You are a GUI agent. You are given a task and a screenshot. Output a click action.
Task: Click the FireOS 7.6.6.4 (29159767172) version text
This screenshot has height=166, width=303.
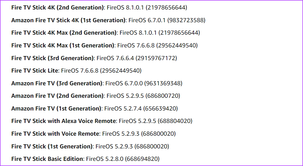(x=137, y=58)
